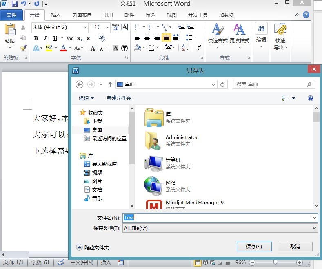Screen dimensions: 322x269
Task: Open the font size dropdown
Action: [x=107, y=27]
